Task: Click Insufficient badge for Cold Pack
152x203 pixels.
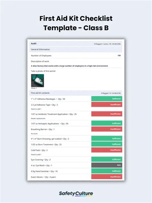Action: point(107,150)
